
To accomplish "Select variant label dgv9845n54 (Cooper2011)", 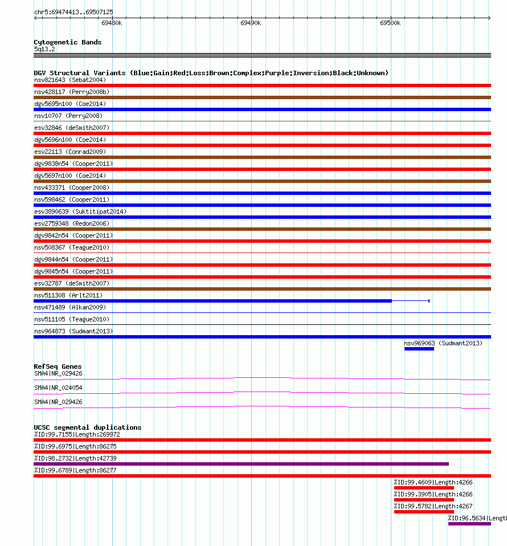I will [x=73, y=271].
